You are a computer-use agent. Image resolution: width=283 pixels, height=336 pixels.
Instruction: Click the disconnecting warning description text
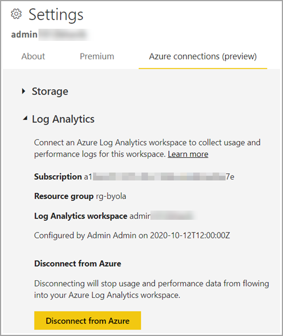152,289
